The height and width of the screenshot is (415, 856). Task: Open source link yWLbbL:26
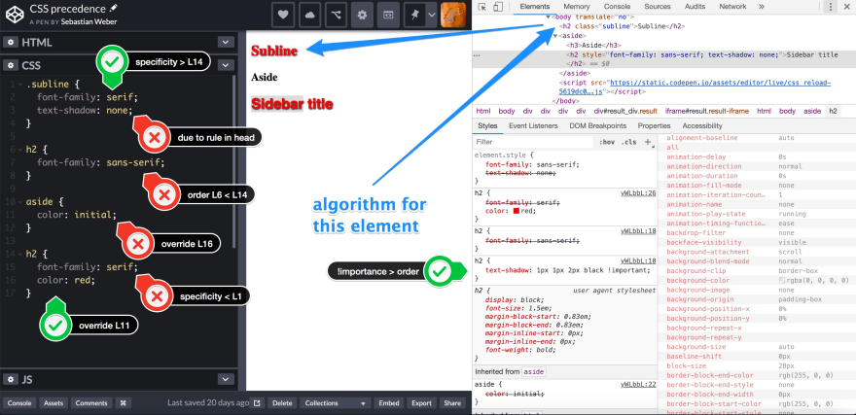tap(638, 193)
